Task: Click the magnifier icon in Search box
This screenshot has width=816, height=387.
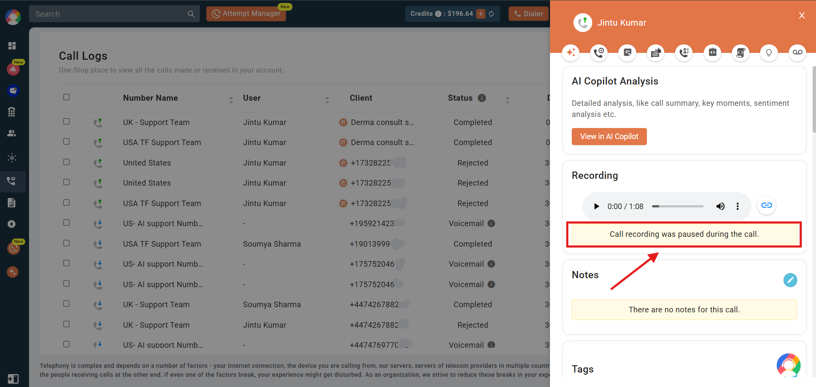Action: tap(191, 14)
